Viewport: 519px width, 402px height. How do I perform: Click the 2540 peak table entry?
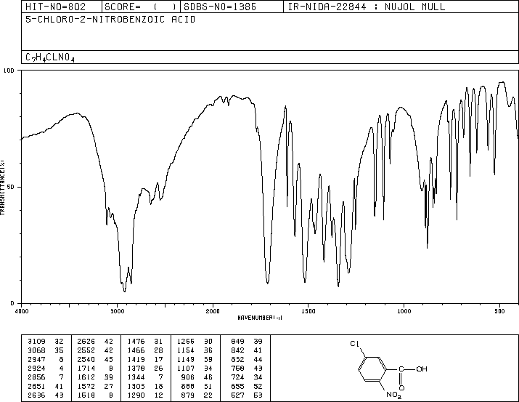coord(86,359)
